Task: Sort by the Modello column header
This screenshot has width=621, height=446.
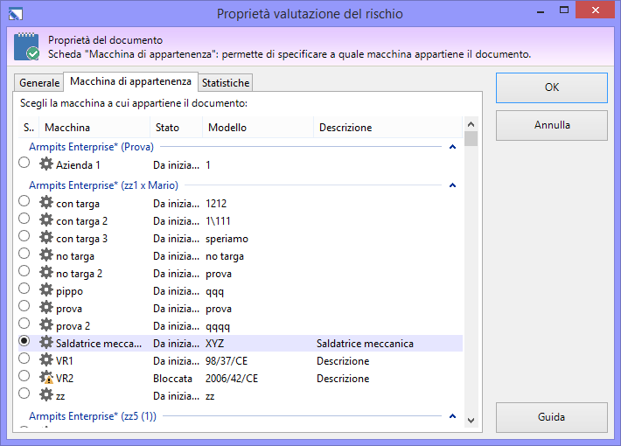Action: [x=227, y=128]
